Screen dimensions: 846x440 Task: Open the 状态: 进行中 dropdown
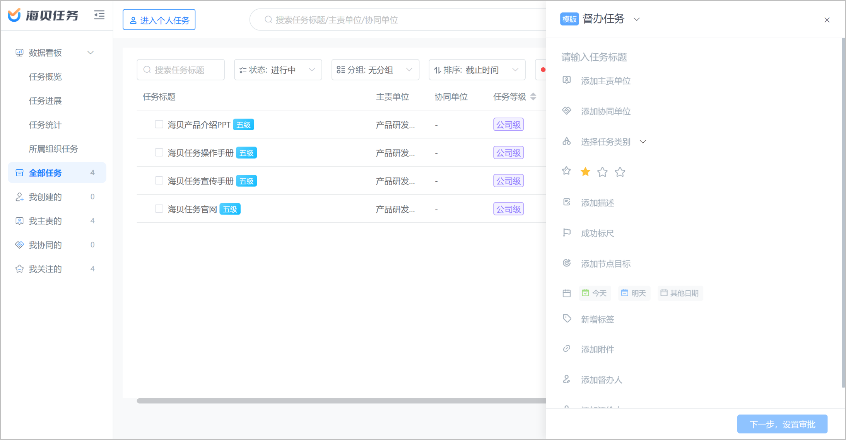coord(278,70)
